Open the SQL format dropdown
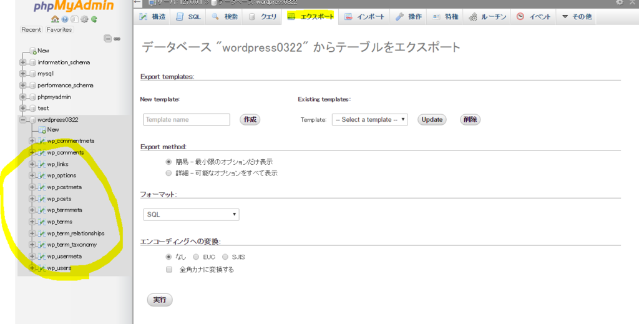 (x=191, y=214)
